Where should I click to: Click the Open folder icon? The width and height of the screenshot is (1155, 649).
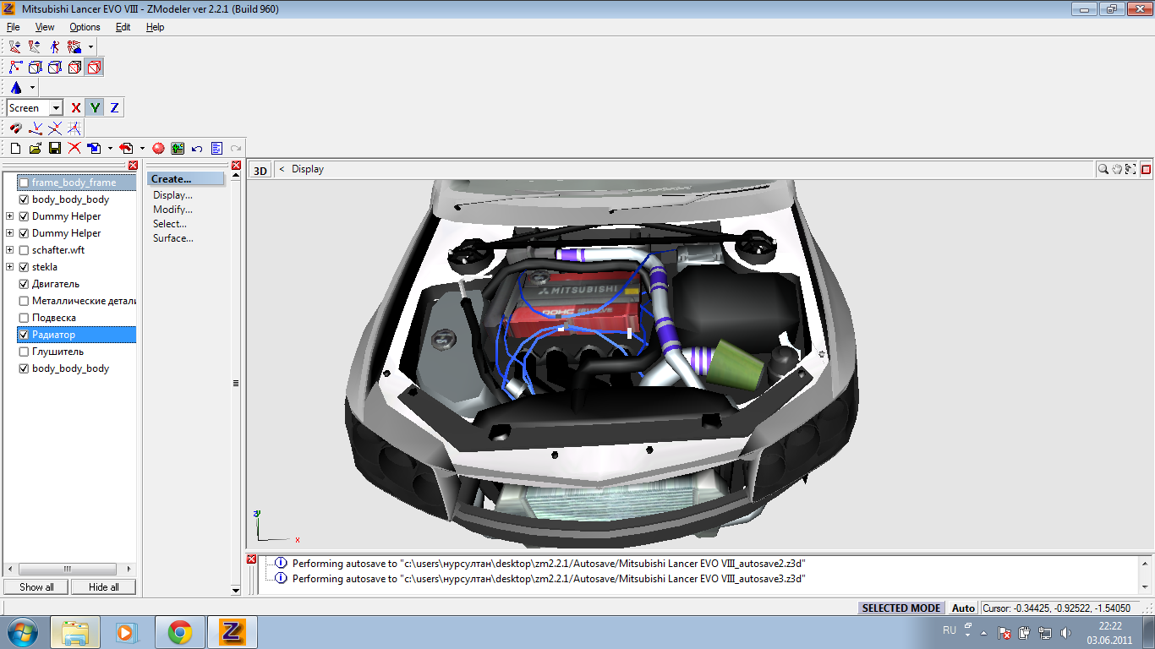pyautogui.click(x=36, y=148)
